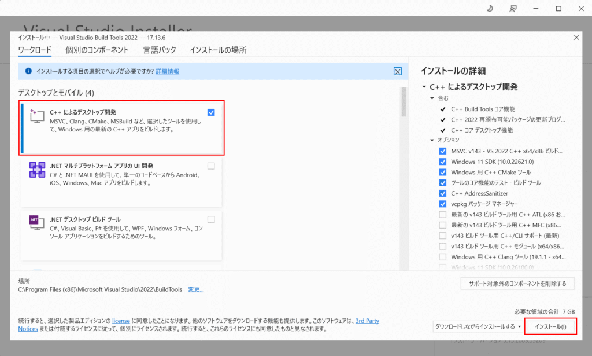592x356 pixels.
Task: Open the 3rd Party Notices link
Action: (367, 321)
